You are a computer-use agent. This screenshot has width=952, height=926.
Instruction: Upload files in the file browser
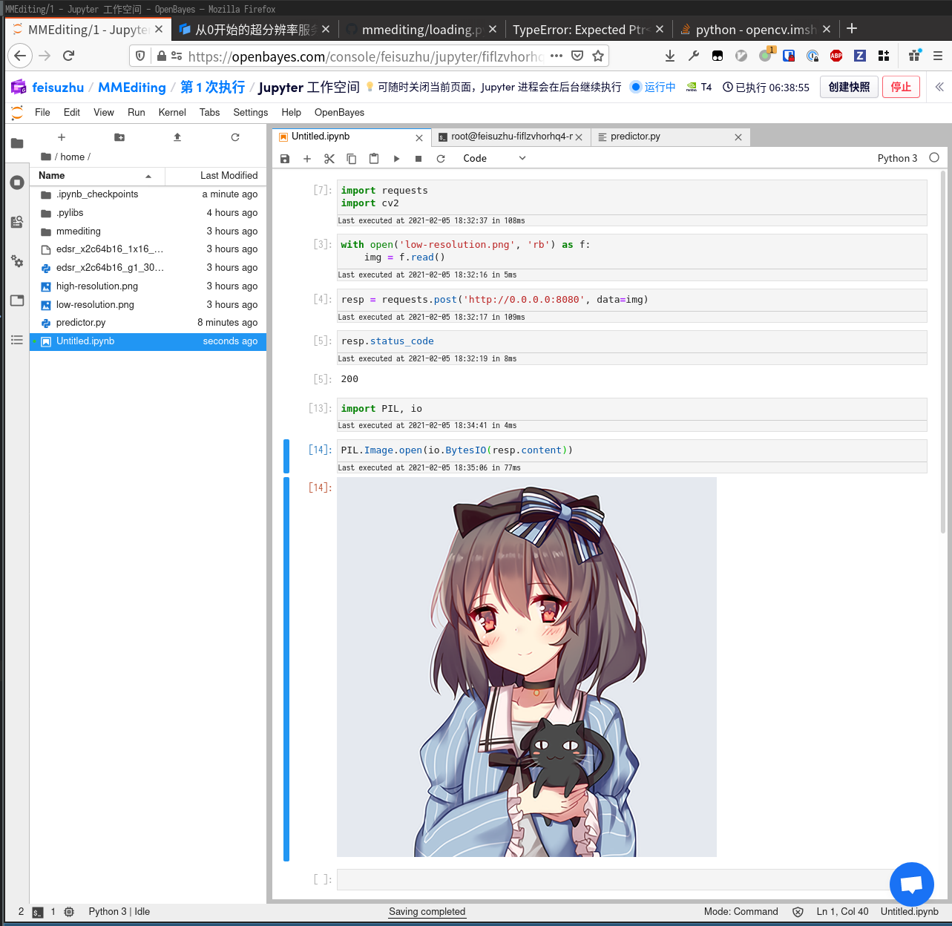click(177, 137)
